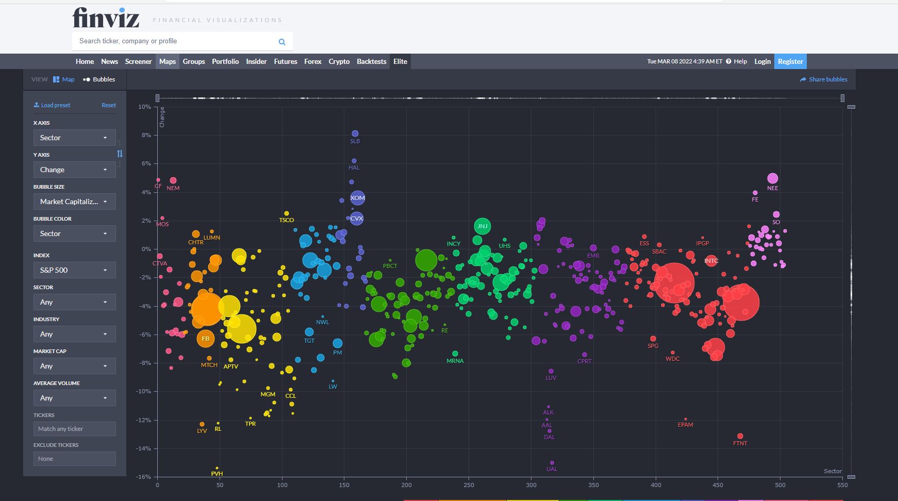Screen dimensions: 898x501
Task: Open the Industry filter dropdown
Action: 75,334
